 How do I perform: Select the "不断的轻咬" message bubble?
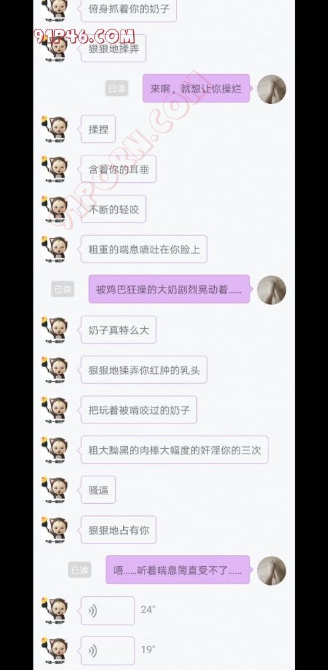(x=114, y=209)
